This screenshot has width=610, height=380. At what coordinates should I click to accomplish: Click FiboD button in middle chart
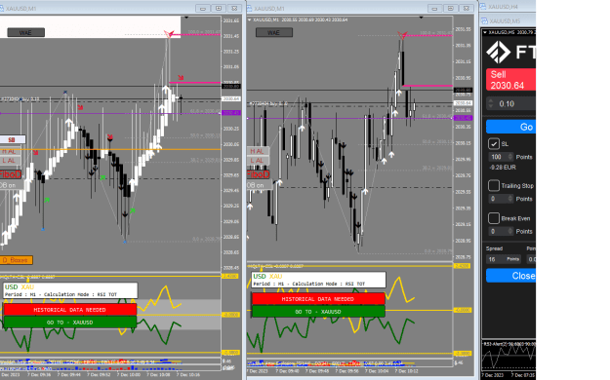(259, 174)
